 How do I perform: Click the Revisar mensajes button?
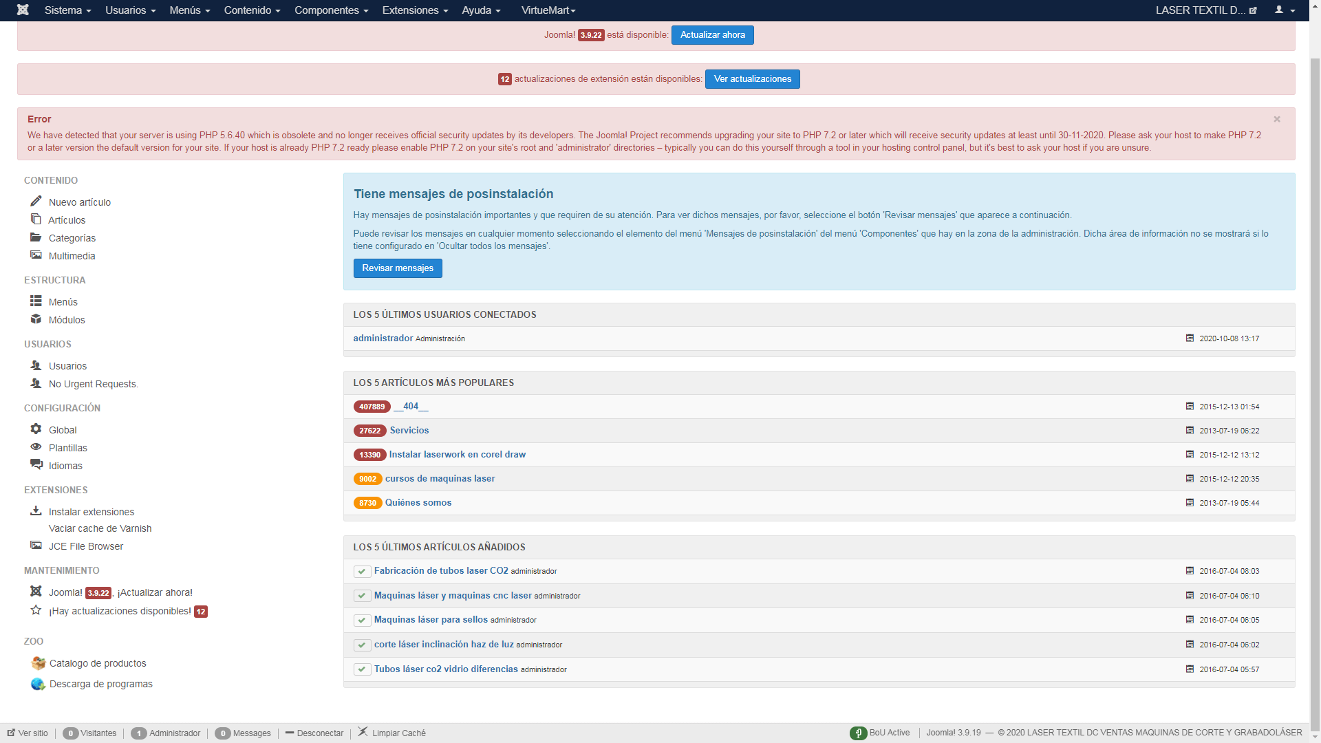coord(398,268)
